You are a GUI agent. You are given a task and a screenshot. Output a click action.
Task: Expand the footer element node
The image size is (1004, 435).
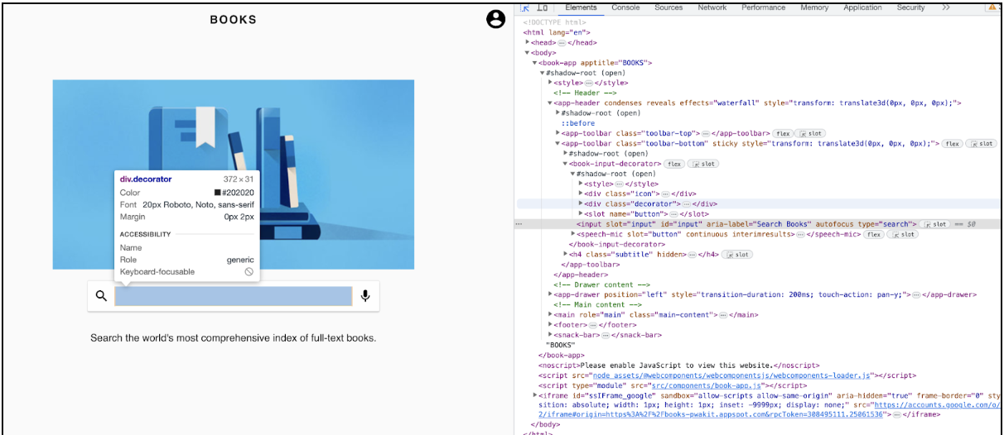click(x=551, y=325)
